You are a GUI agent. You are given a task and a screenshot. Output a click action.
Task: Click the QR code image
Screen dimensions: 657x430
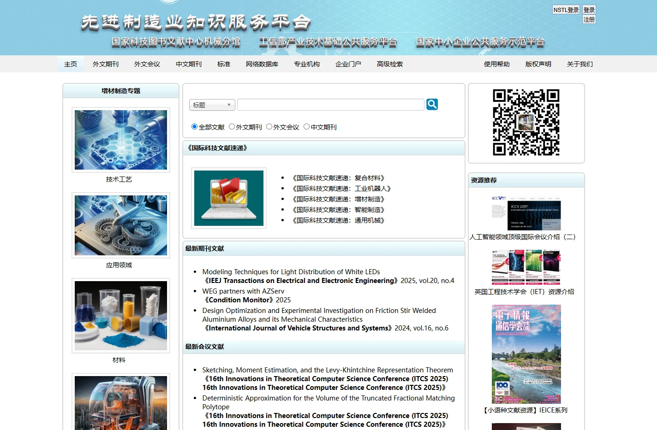coord(526,123)
